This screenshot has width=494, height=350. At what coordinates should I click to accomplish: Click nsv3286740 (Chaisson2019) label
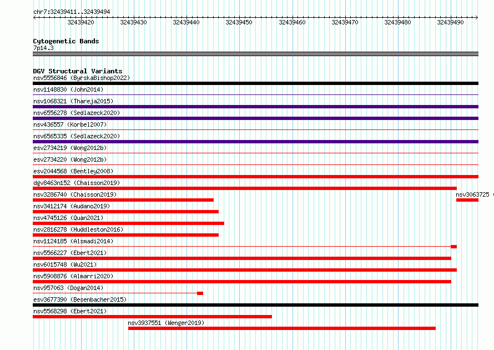point(75,194)
